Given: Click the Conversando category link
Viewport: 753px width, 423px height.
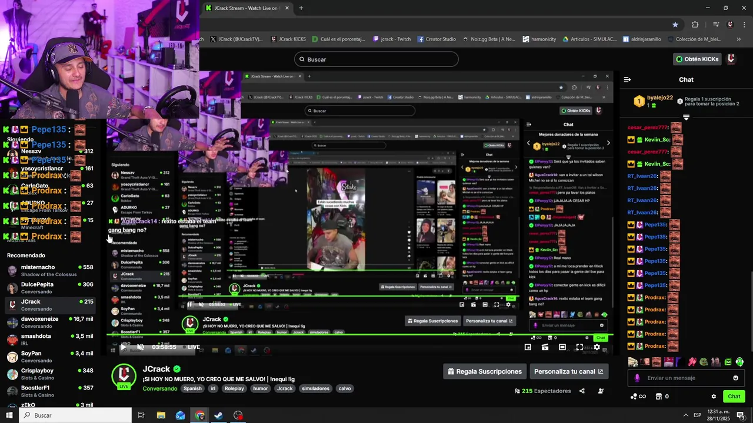Looking at the screenshot, I should pos(160,388).
